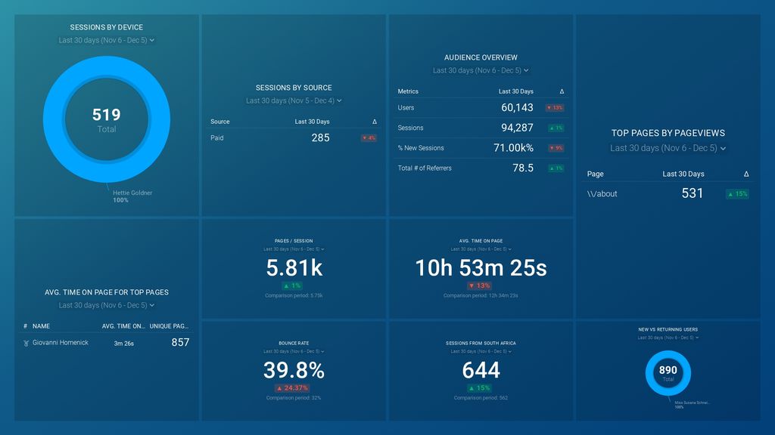Click the red 13% badge under Avg. Time on Page
The image size is (775, 435).
[x=481, y=285]
